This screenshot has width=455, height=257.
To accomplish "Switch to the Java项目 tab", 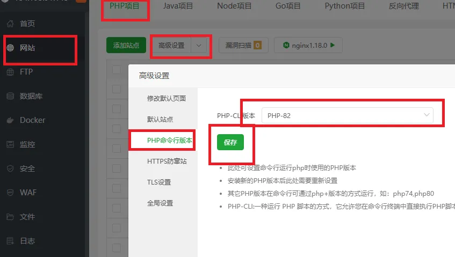I will [178, 6].
